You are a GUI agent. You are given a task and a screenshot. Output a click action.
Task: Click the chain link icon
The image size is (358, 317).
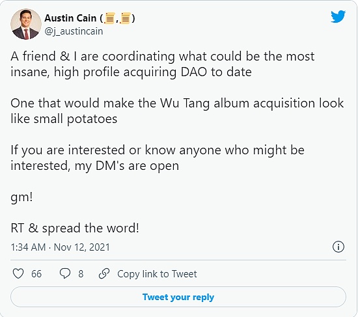pyautogui.click(x=104, y=273)
